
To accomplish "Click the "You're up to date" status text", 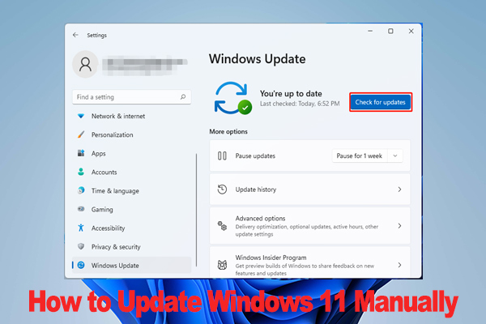I will point(291,94).
